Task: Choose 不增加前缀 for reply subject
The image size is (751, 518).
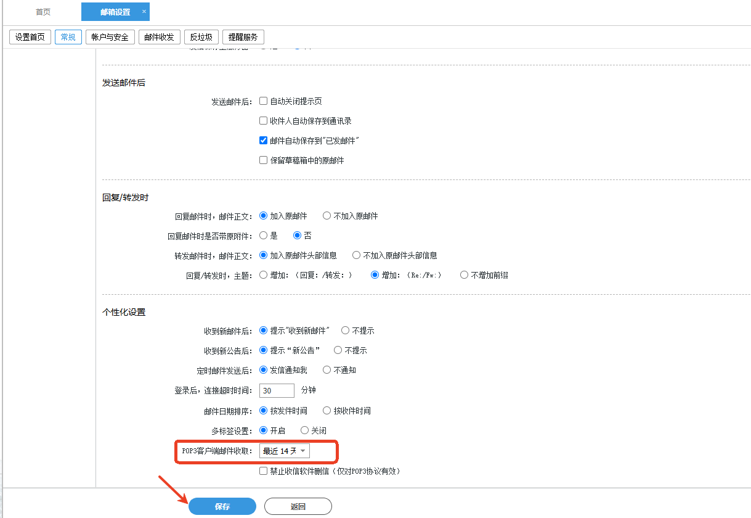Action: click(x=465, y=275)
